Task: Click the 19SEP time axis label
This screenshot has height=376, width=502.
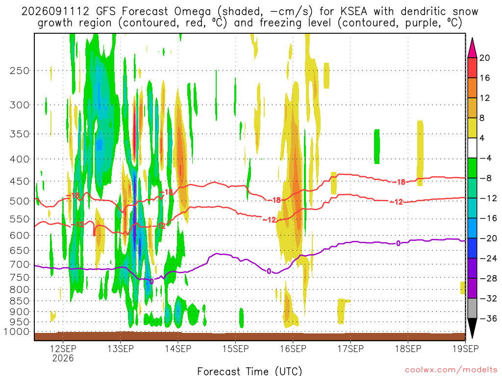Action: (x=466, y=349)
